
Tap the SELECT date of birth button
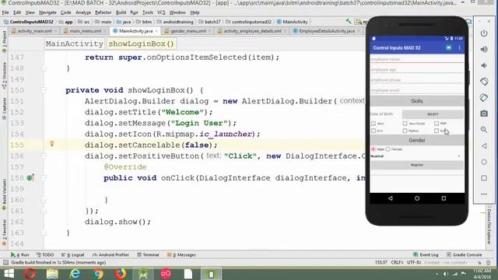[x=433, y=114]
